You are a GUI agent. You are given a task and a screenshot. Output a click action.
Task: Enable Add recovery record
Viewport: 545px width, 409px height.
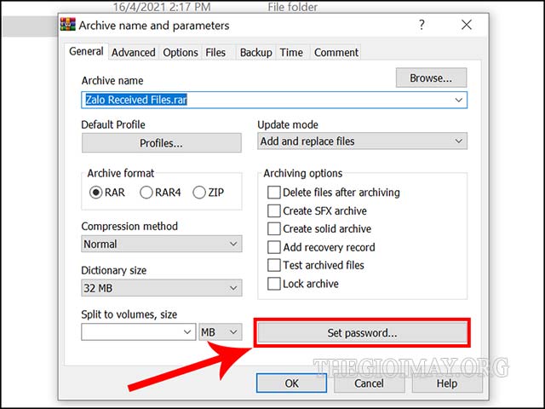click(x=274, y=247)
